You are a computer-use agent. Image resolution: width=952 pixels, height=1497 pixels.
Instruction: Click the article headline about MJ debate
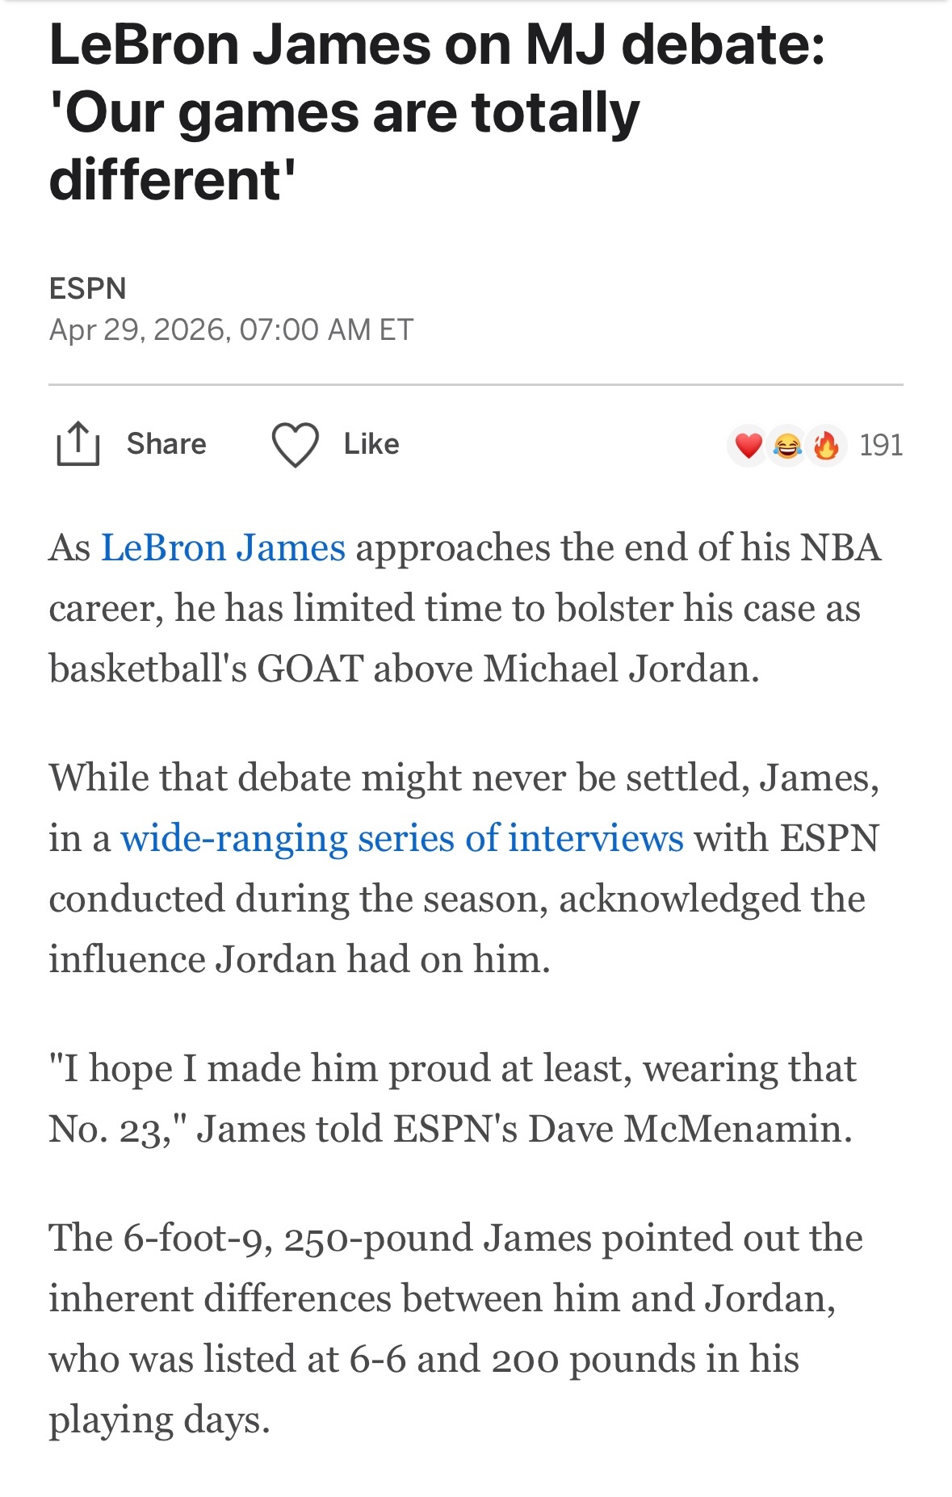coord(436,111)
